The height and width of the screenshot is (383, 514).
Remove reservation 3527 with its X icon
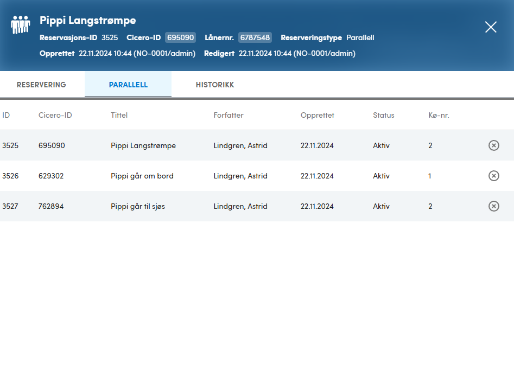click(x=494, y=206)
